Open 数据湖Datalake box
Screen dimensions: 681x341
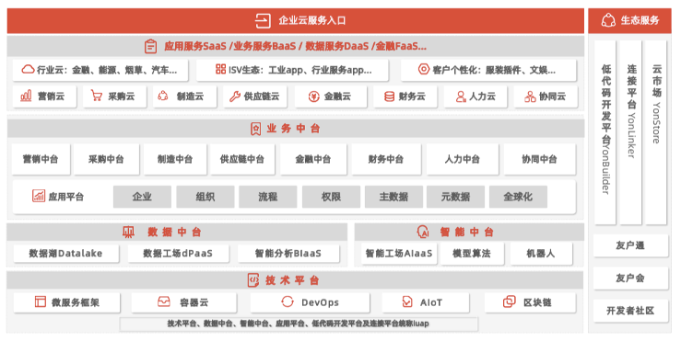pos(66,254)
